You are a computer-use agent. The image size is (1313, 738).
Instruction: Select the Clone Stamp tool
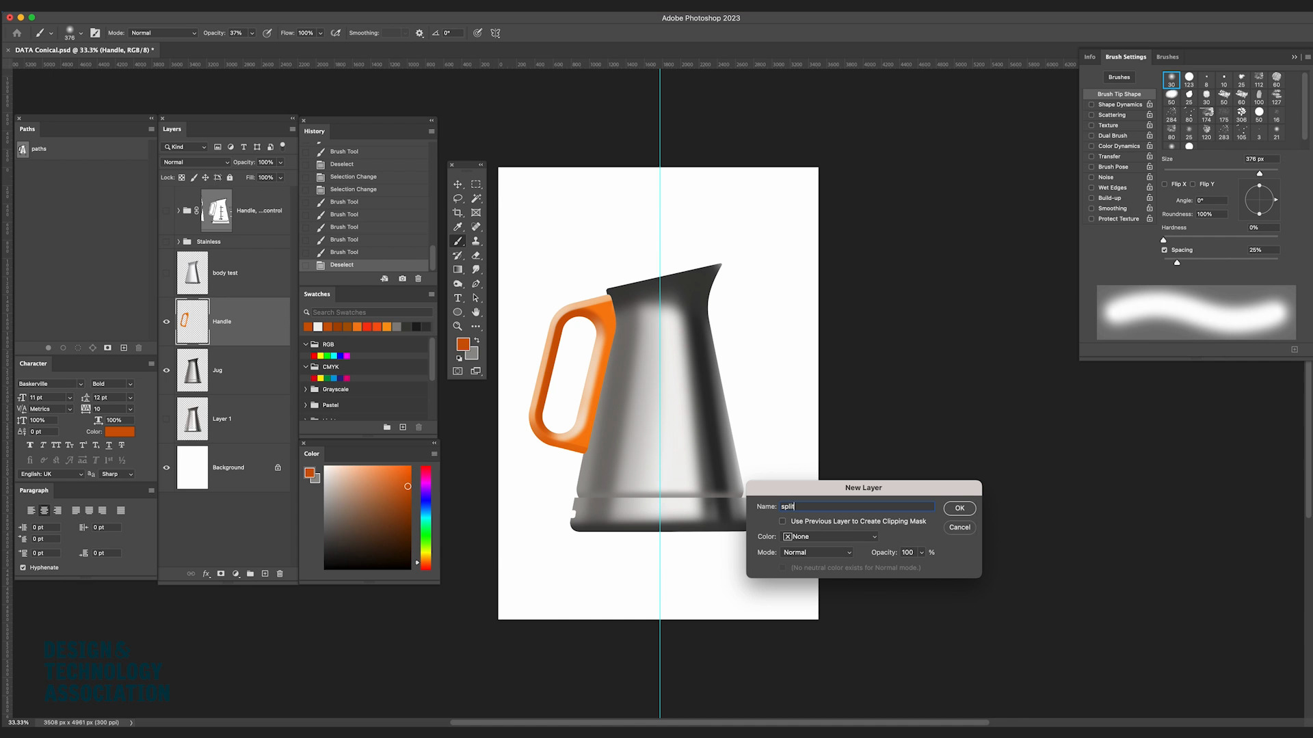476,241
